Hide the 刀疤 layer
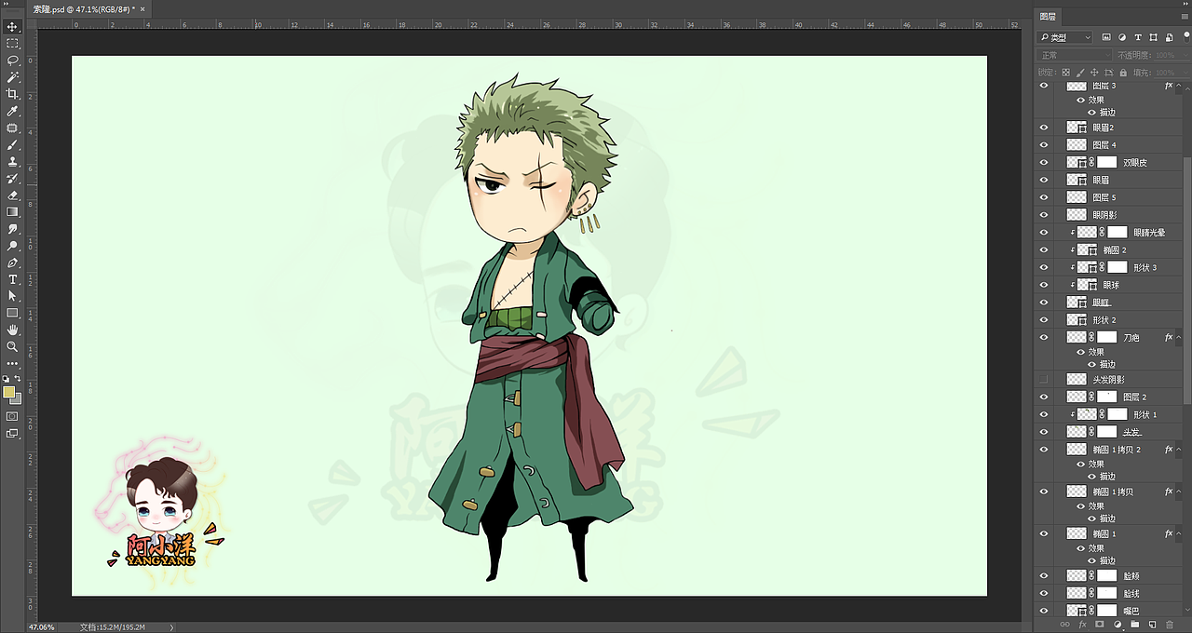1192x633 pixels. (x=1044, y=337)
